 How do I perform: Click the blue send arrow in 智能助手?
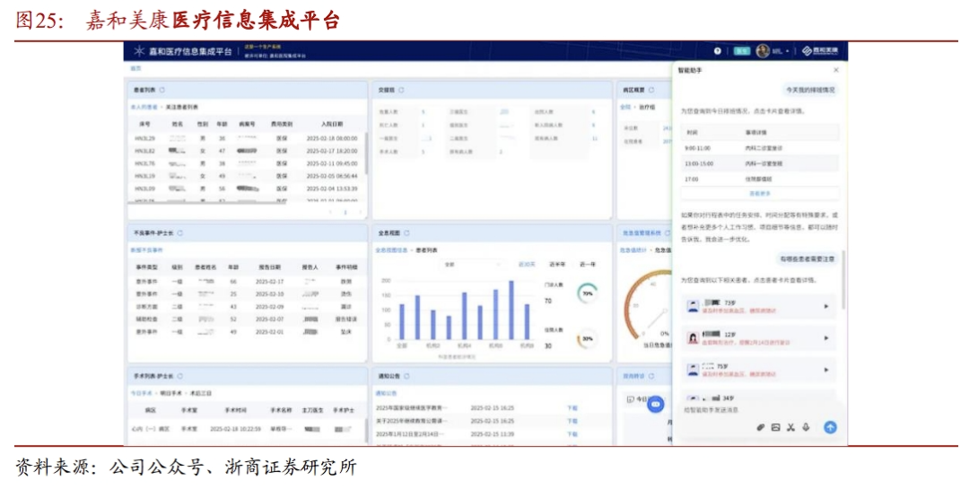point(830,427)
